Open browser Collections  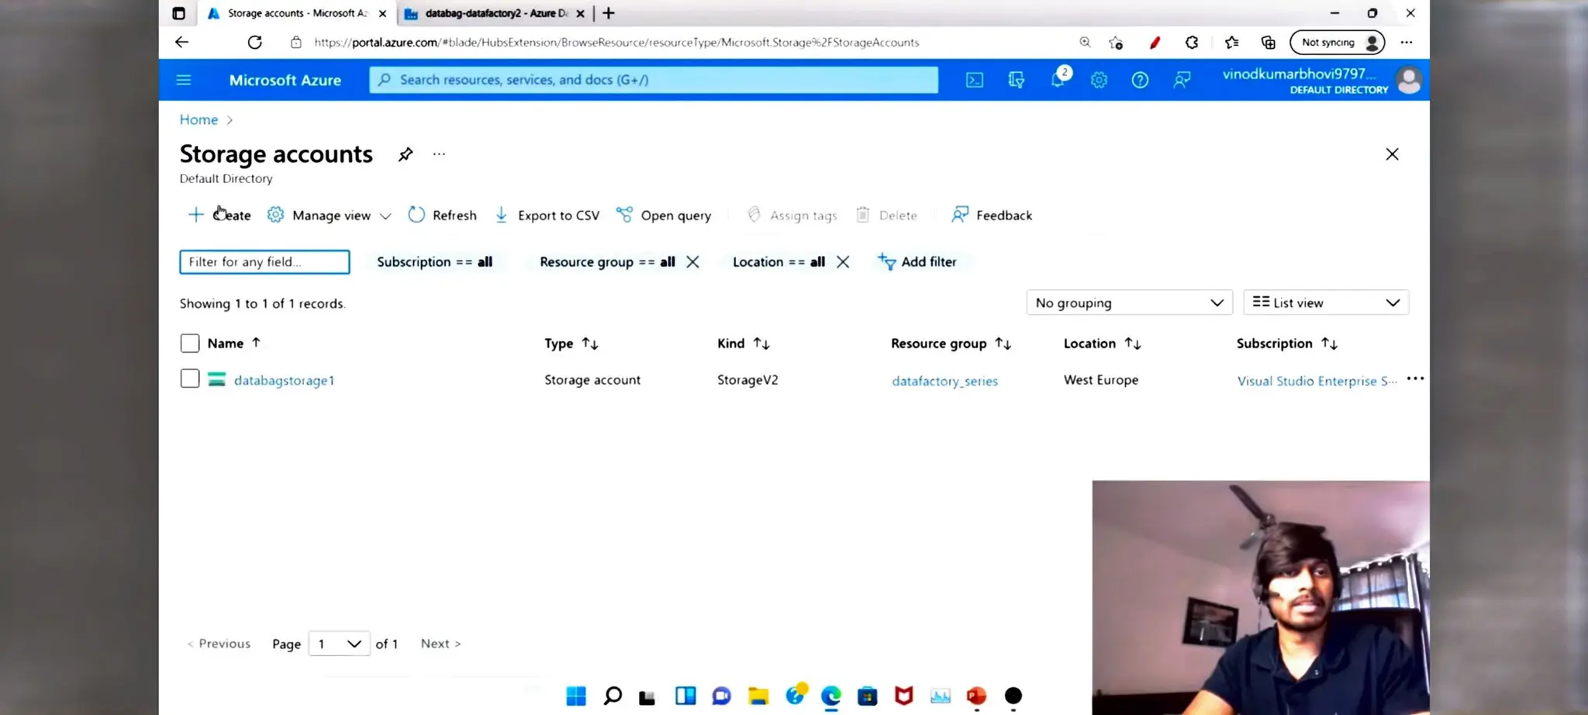click(x=1269, y=43)
